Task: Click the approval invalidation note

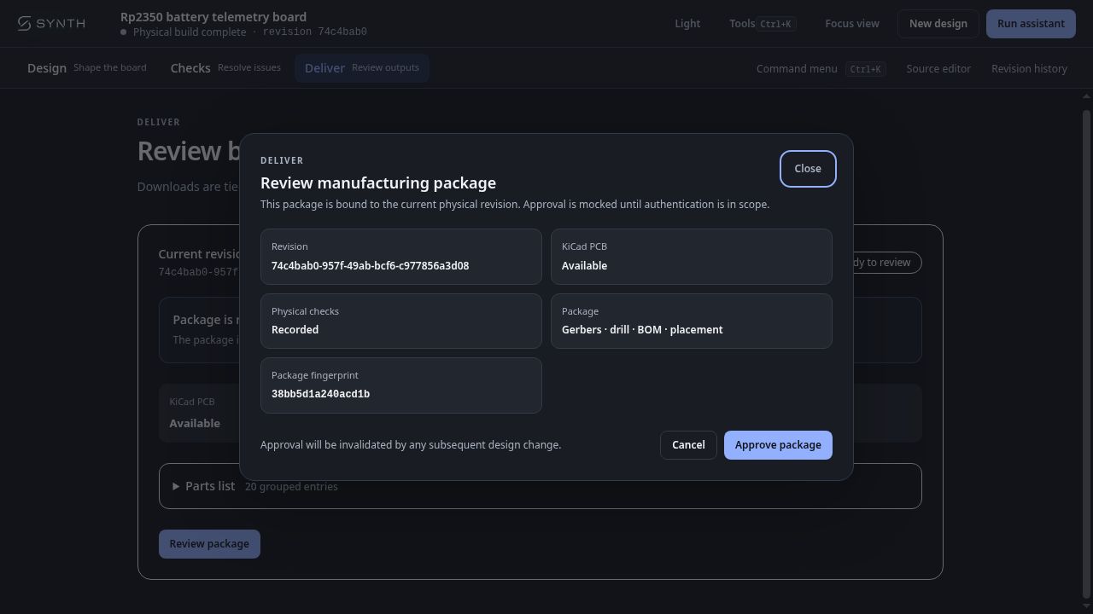Action: (411, 444)
